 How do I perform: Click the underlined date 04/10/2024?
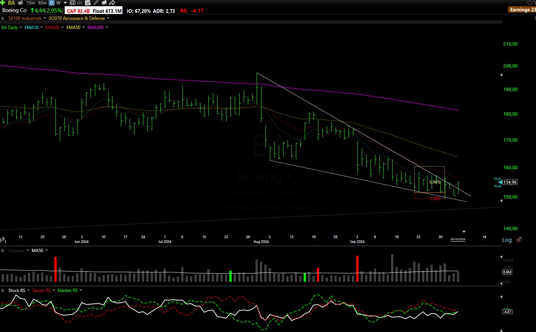pyautogui.click(x=458, y=239)
